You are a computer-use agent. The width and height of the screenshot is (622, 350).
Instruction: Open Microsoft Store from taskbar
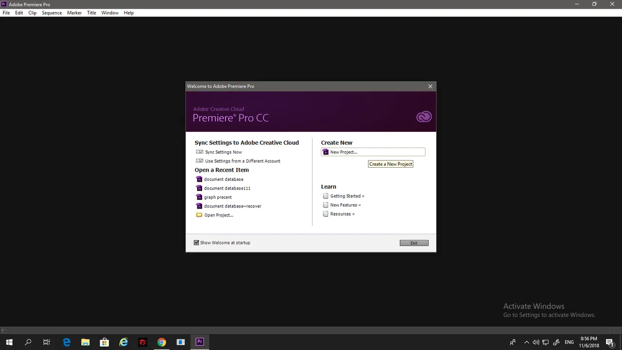(104, 342)
